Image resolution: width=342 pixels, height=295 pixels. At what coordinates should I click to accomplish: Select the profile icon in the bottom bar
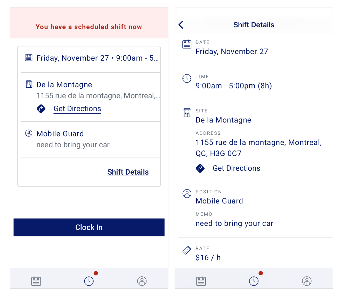(142, 281)
